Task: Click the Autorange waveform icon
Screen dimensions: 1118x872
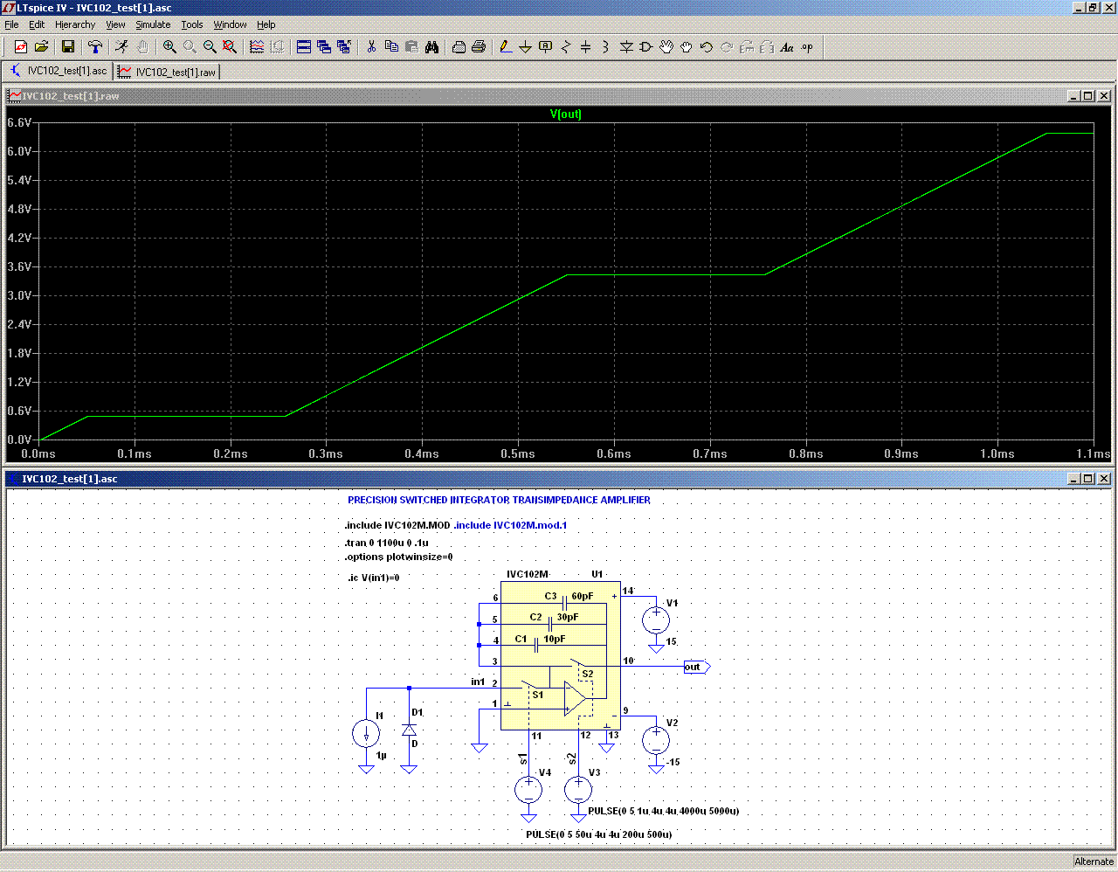Action: [x=257, y=47]
